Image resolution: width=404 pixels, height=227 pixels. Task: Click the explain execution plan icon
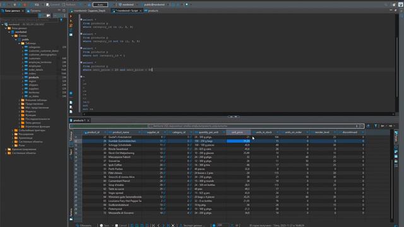[71, 30]
